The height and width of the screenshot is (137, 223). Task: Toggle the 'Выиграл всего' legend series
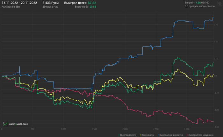pos(127,135)
